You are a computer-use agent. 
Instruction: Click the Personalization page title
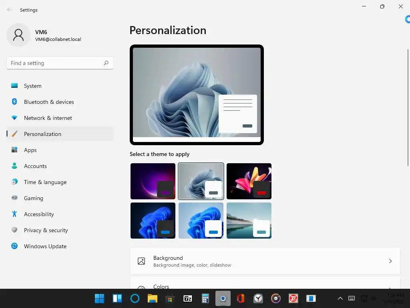pyautogui.click(x=168, y=30)
